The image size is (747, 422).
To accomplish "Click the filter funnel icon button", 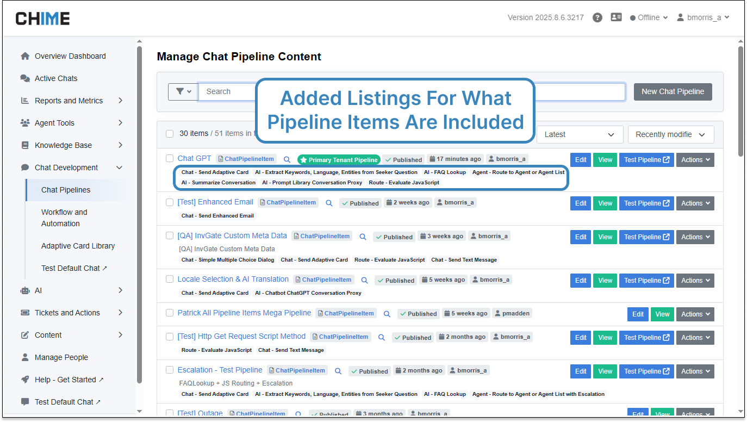I will point(183,91).
